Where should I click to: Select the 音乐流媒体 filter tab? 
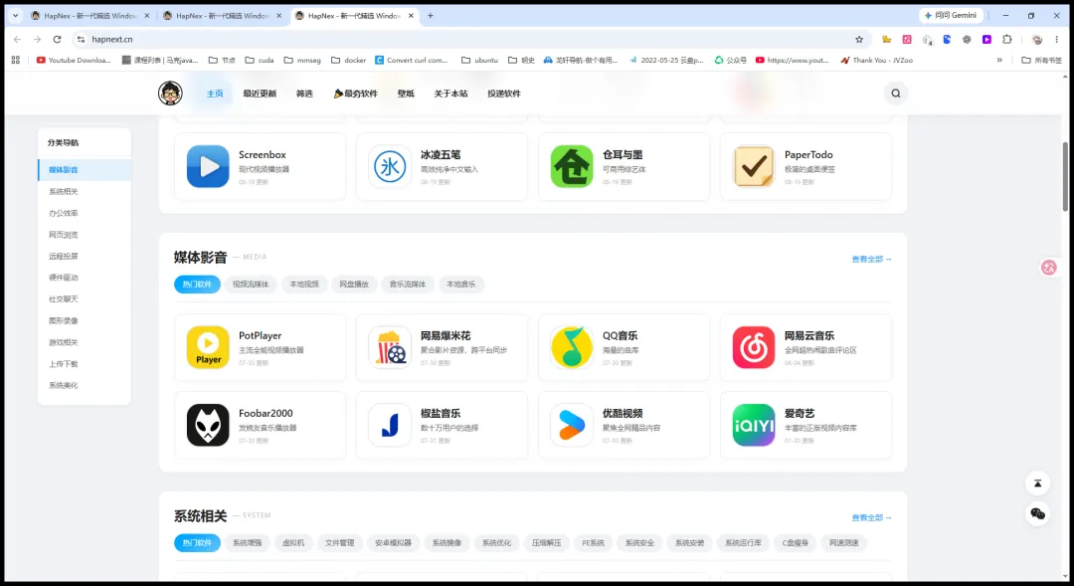(408, 285)
